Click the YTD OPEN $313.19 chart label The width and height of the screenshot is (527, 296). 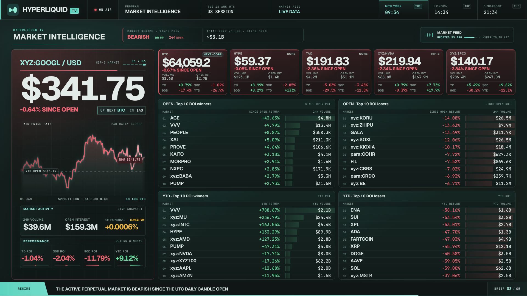41,171
